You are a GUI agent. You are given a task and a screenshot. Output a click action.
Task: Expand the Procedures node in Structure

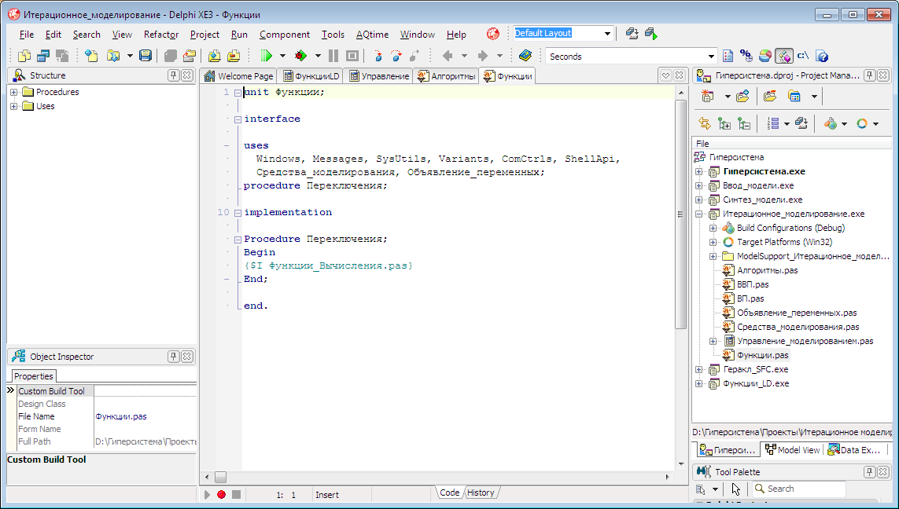[13, 92]
